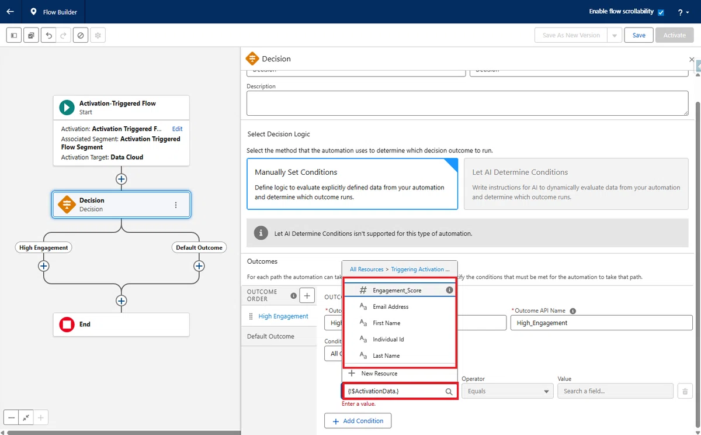Click the orange Decision panel header icon
This screenshot has height=435, width=701.
tap(252, 58)
